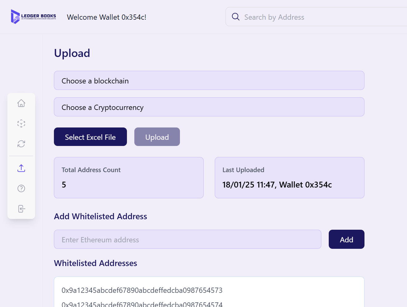Image resolution: width=407 pixels, height=307 pixels.
Task: Expand the Choose a blockchain dropdown
Action: click(209, 80)
